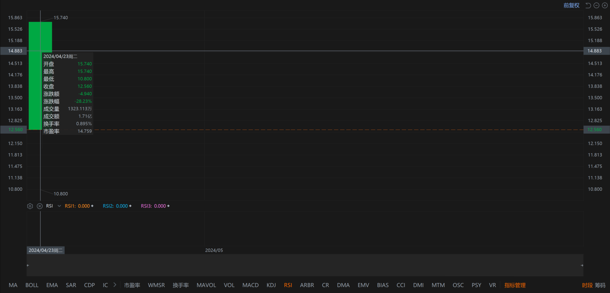Switch to BIAS sub-indicator
The width and height of the screenshot is (610, 293).
pyautogui.click(x=383, y=285)
